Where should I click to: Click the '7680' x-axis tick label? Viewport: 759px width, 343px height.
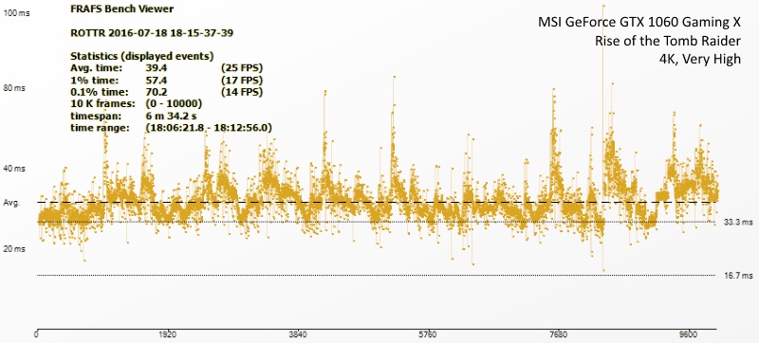pos(558,334)
